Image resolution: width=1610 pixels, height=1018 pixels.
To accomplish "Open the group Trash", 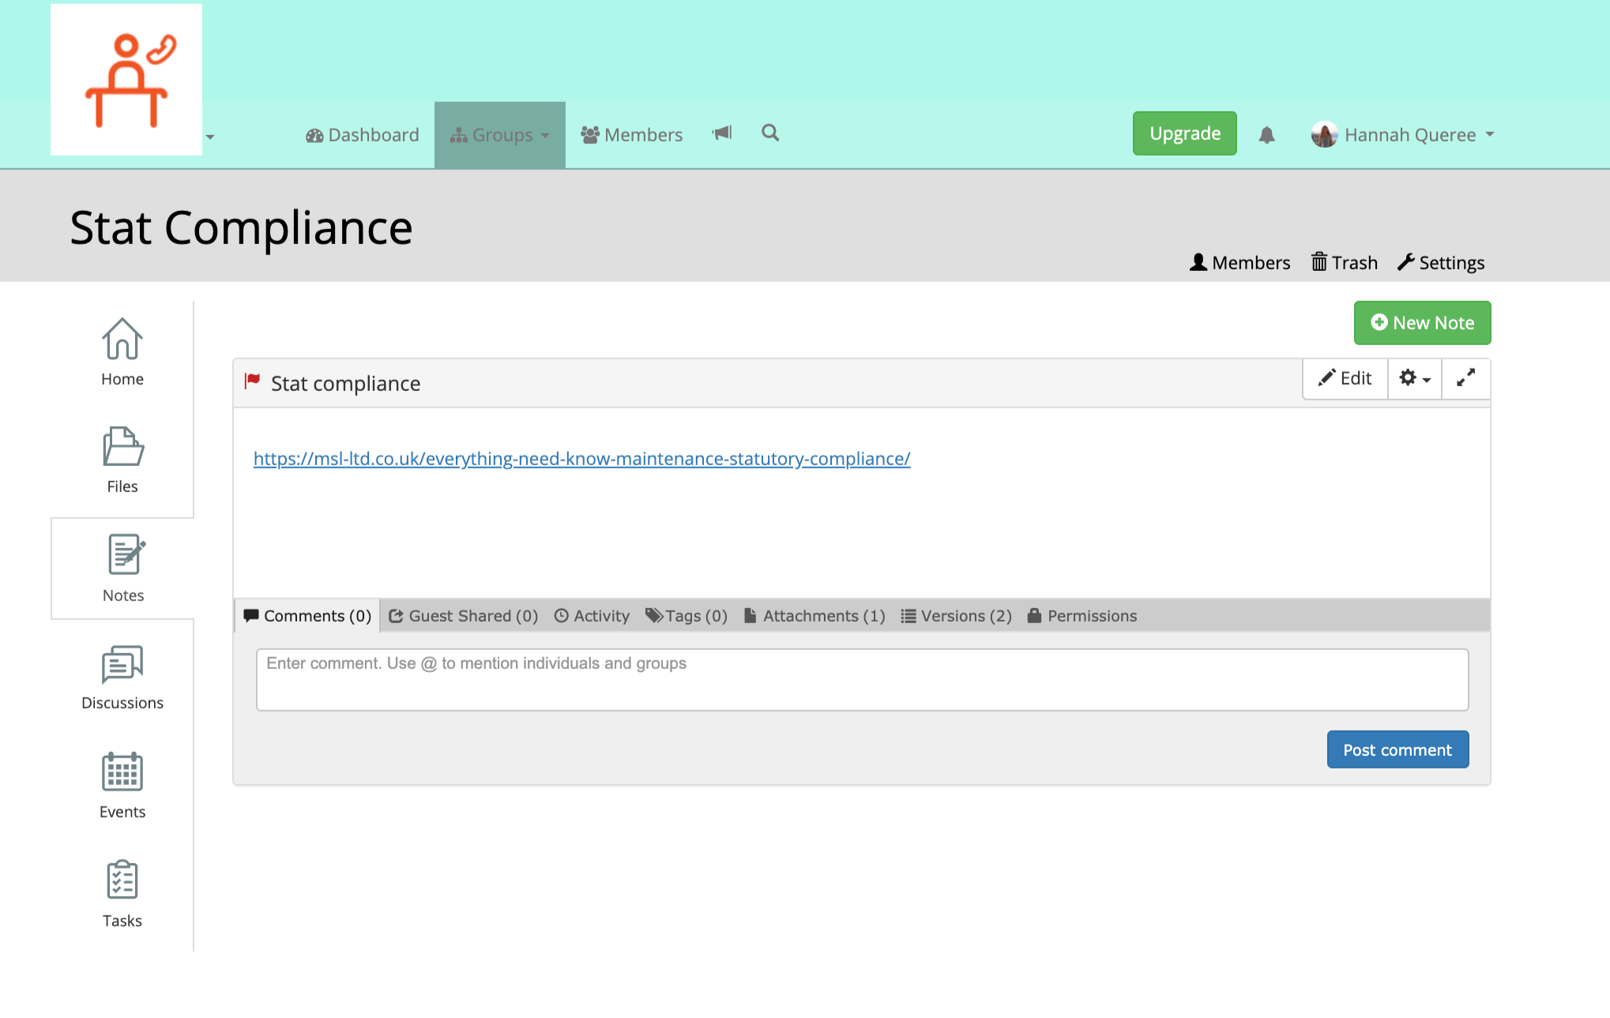I will click(x=1344, y=263).
